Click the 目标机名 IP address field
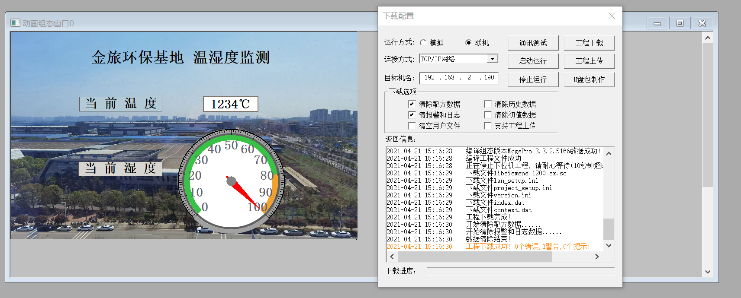This screenshot has width=741, height=298. coord(459,78)
